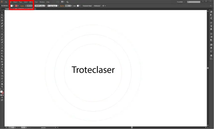Viewport: 214px width, 129px height.
Task: Select the Paintbrush tool
Action: pyautogui.click(x=2, y=37)
